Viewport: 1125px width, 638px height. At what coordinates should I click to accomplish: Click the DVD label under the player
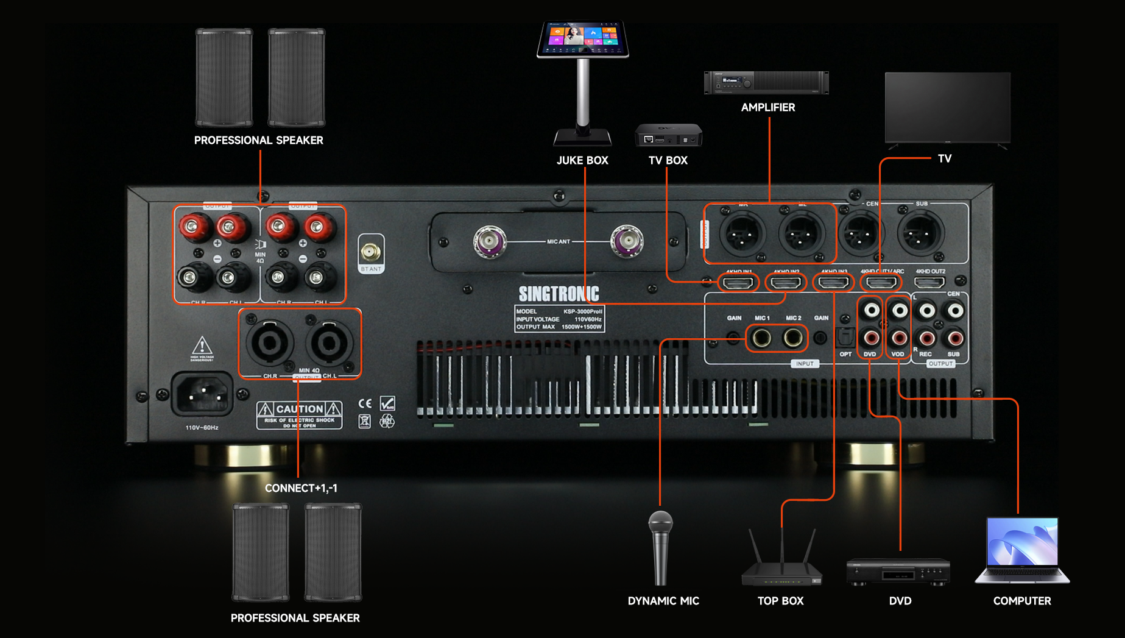point(900,601)
